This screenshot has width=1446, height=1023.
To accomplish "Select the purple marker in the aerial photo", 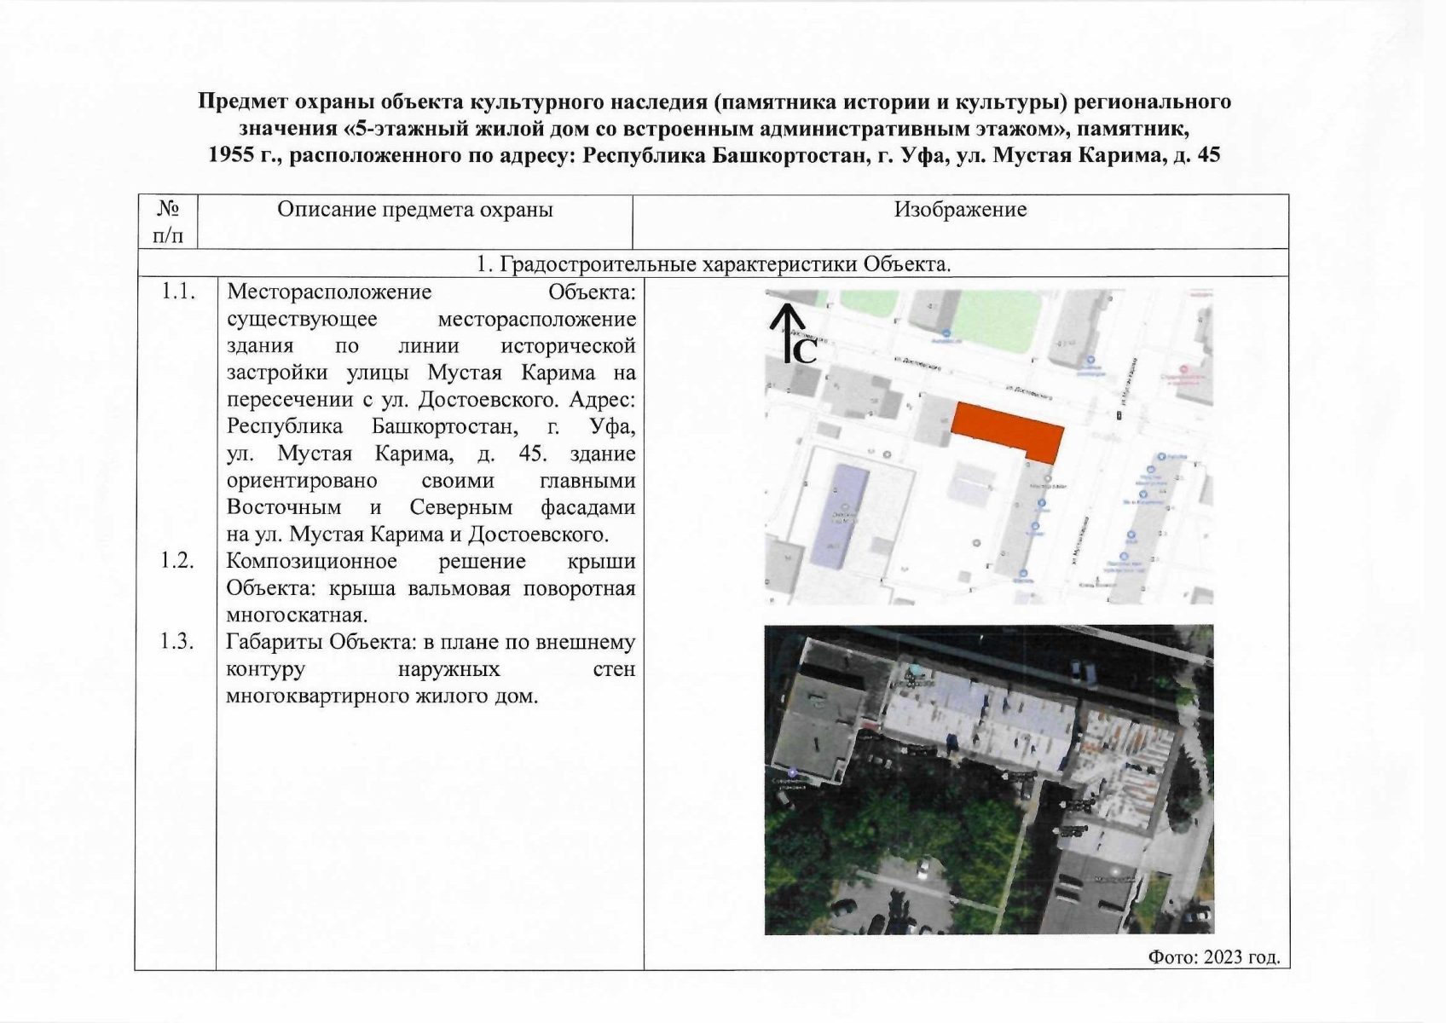I will (x=793, y=772).
